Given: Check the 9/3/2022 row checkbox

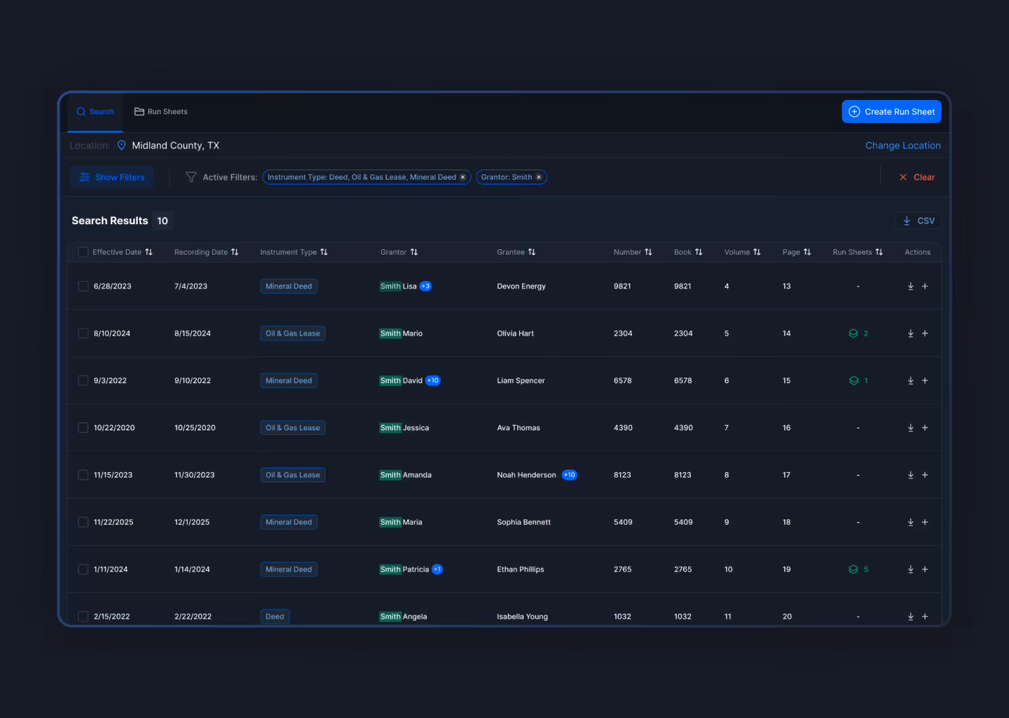Looking at the screenshot, I should 83,381.
